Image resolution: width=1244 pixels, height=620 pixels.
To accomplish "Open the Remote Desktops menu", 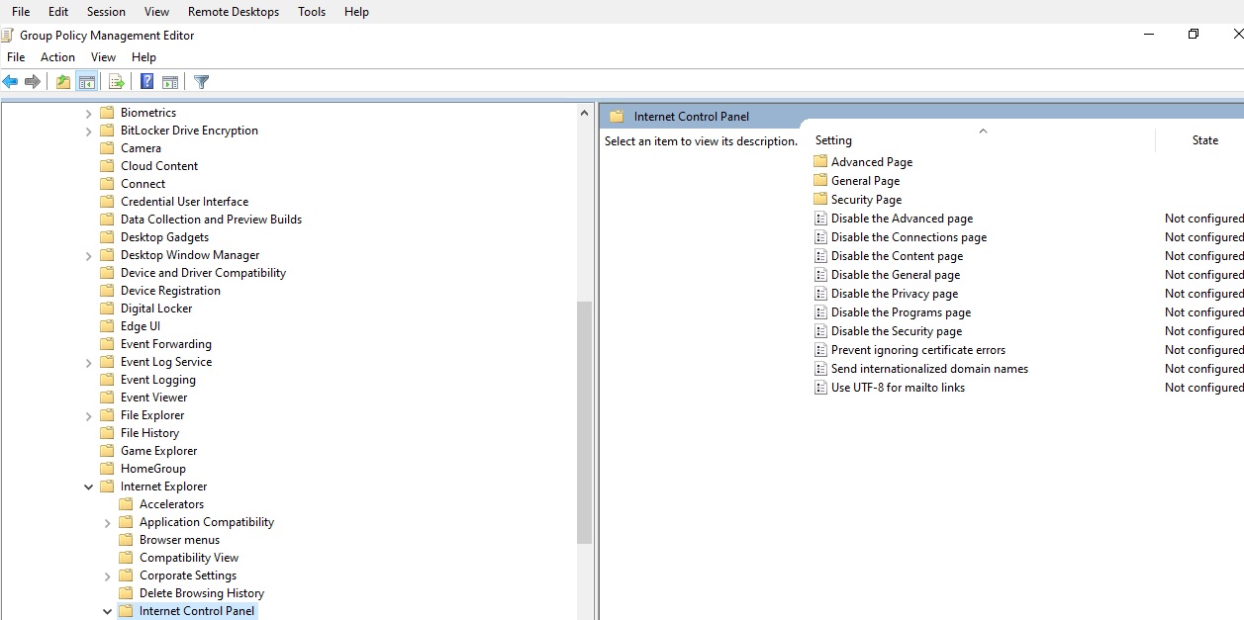I will click(234, 12).
